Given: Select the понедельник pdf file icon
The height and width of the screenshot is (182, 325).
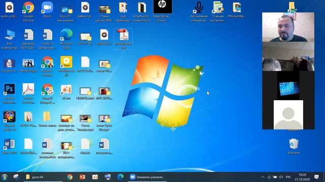Looking at the screenshot, I should (x=123, y=39).
